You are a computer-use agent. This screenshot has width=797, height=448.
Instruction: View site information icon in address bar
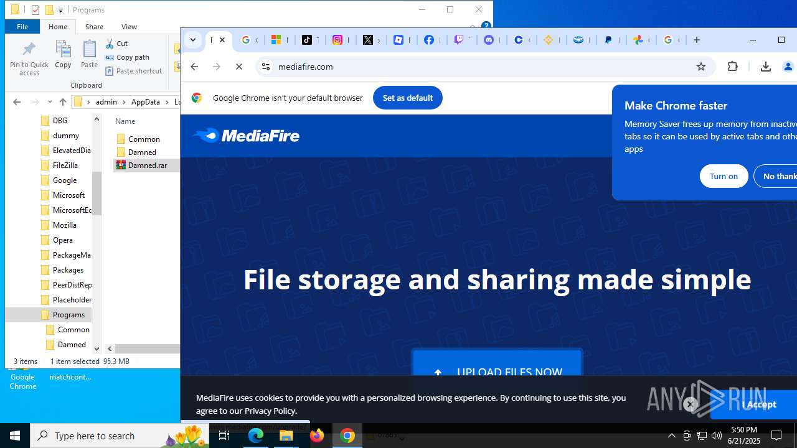point(266,67)
